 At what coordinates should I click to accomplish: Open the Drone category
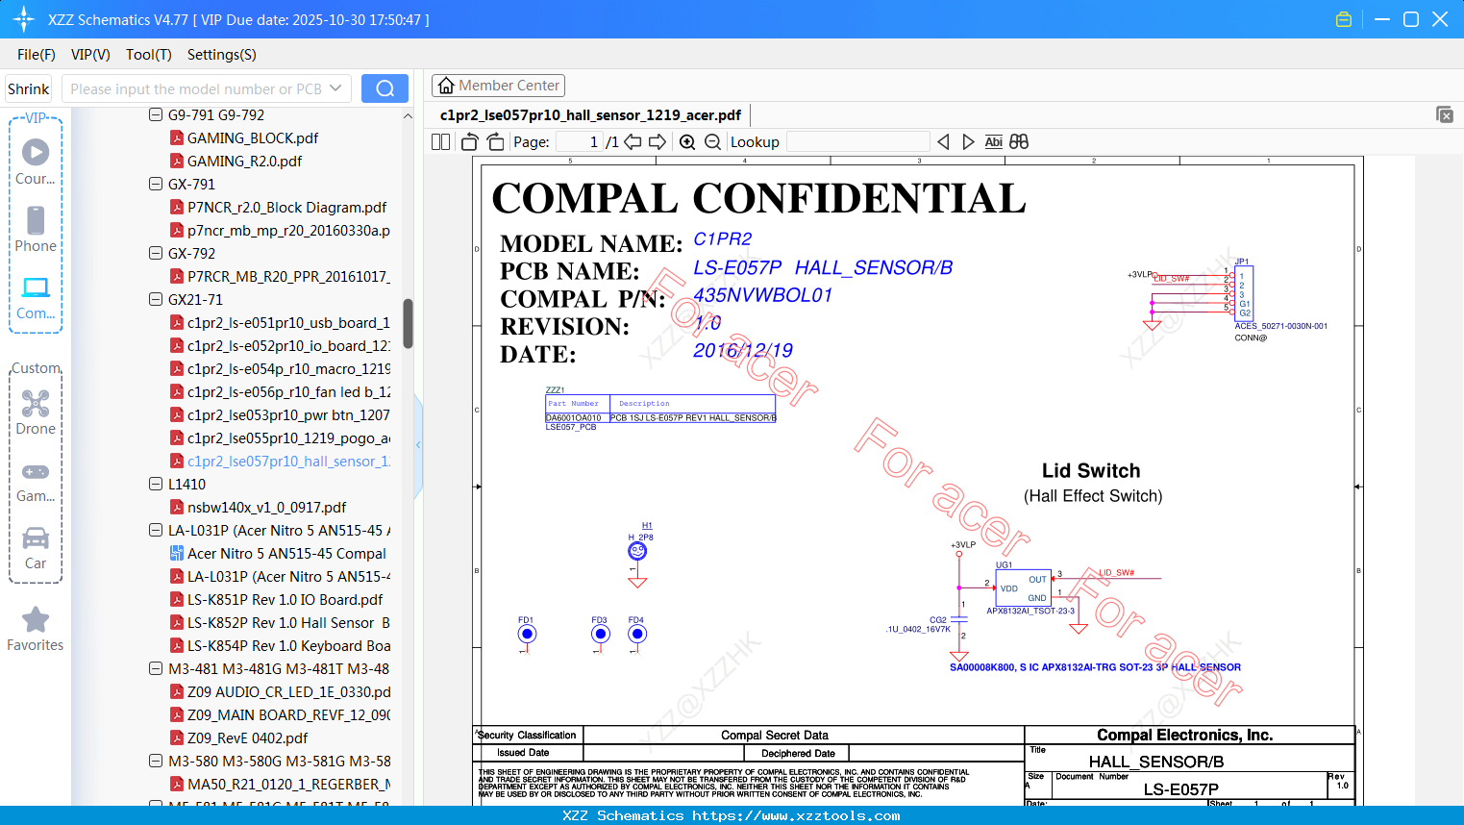click(x=36, y=412)
